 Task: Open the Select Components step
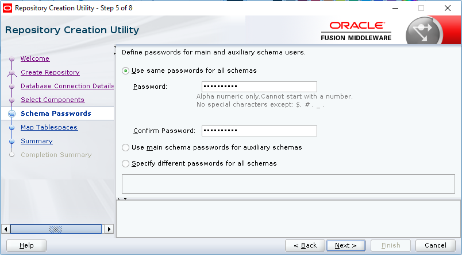click(x=52, y=100)
